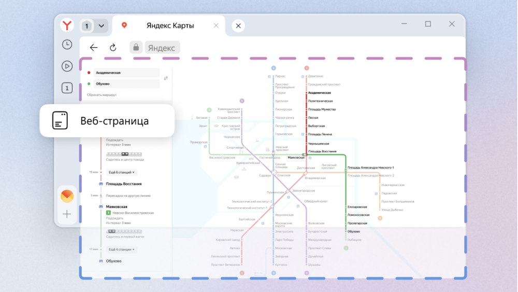Click the video play icon in sidebar
Image resolution: width=518 pixels, height=292 pixels.
[67, 66]
